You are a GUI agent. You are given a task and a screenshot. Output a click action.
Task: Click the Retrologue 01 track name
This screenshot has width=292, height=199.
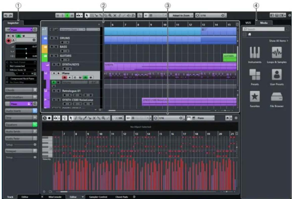(x=71, y=91)
